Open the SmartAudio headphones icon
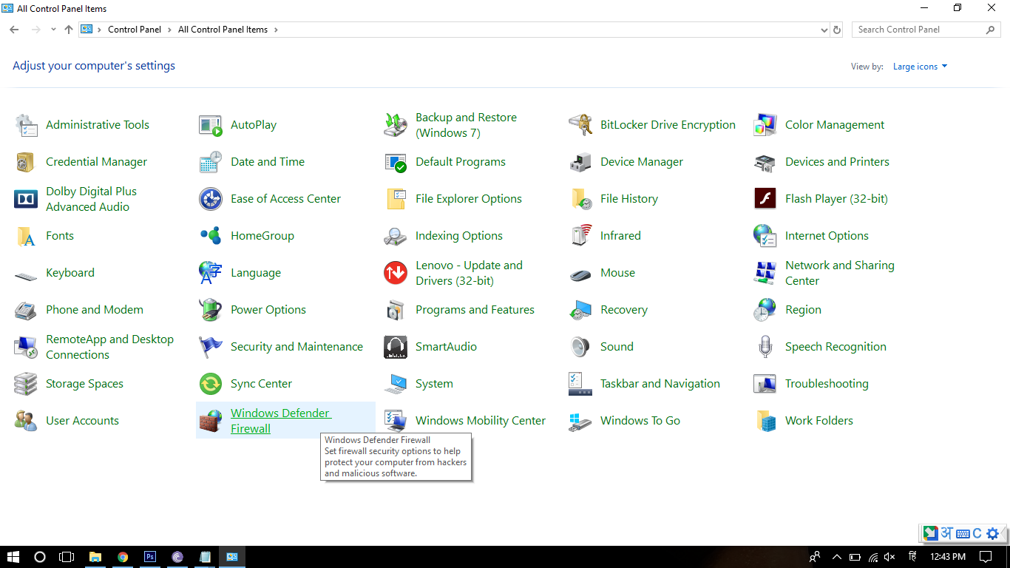The height and width of the screenshot is (568, 1010). (x=396, y=347)
